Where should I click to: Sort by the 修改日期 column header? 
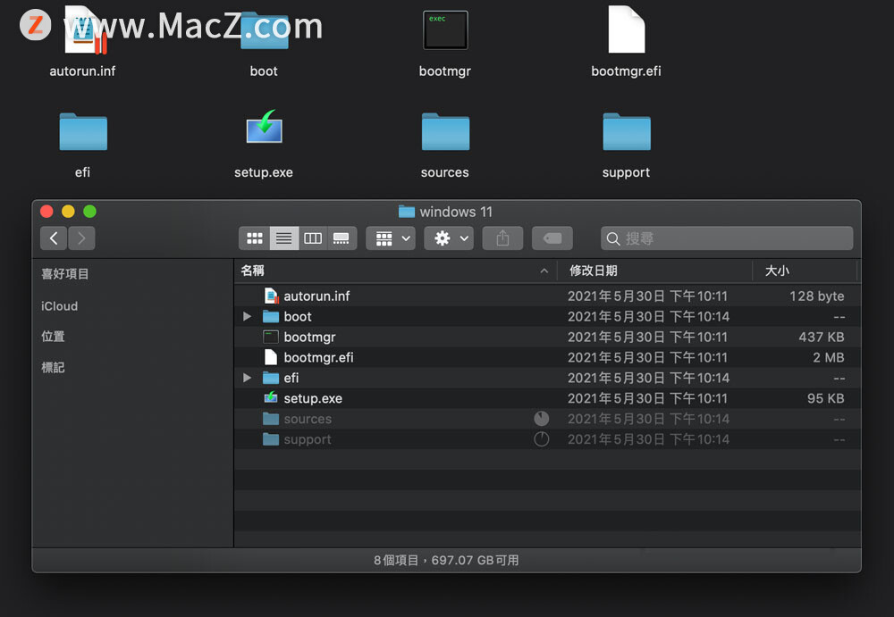pyautogui.click(x=654, y=271)
